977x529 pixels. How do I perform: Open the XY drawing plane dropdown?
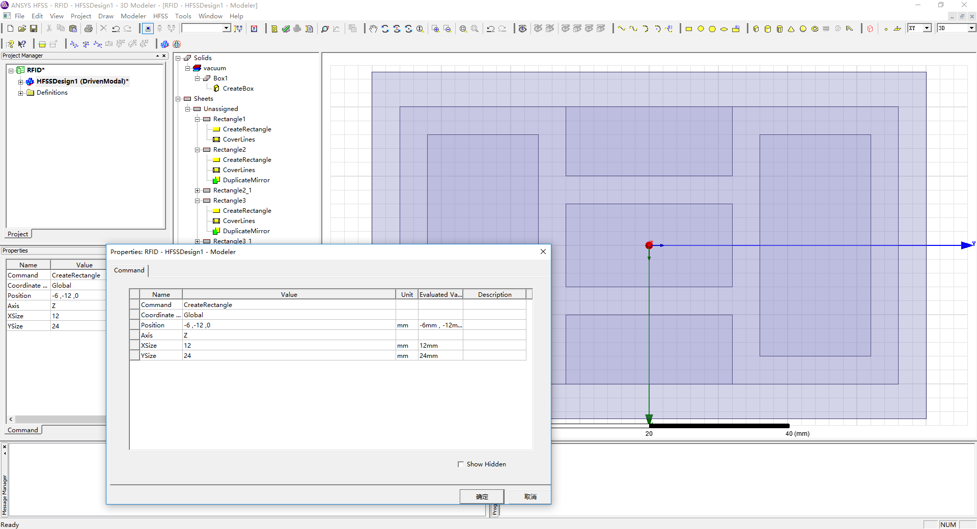coord(927,28)
